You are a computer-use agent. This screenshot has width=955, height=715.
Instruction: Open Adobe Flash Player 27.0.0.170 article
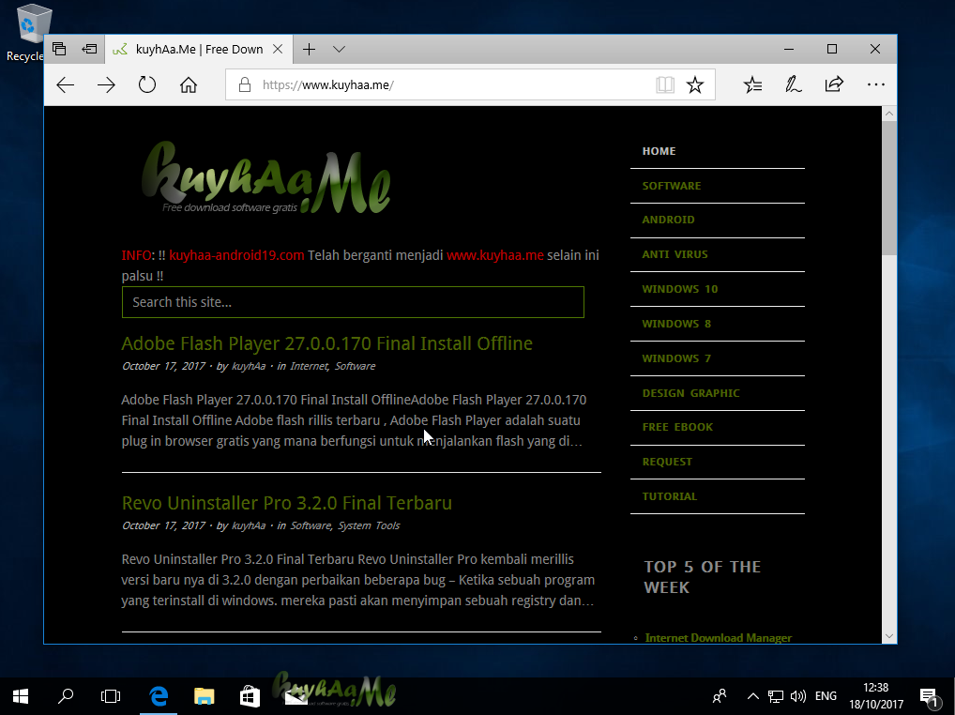pyautogui.click(x=327, y=343)
